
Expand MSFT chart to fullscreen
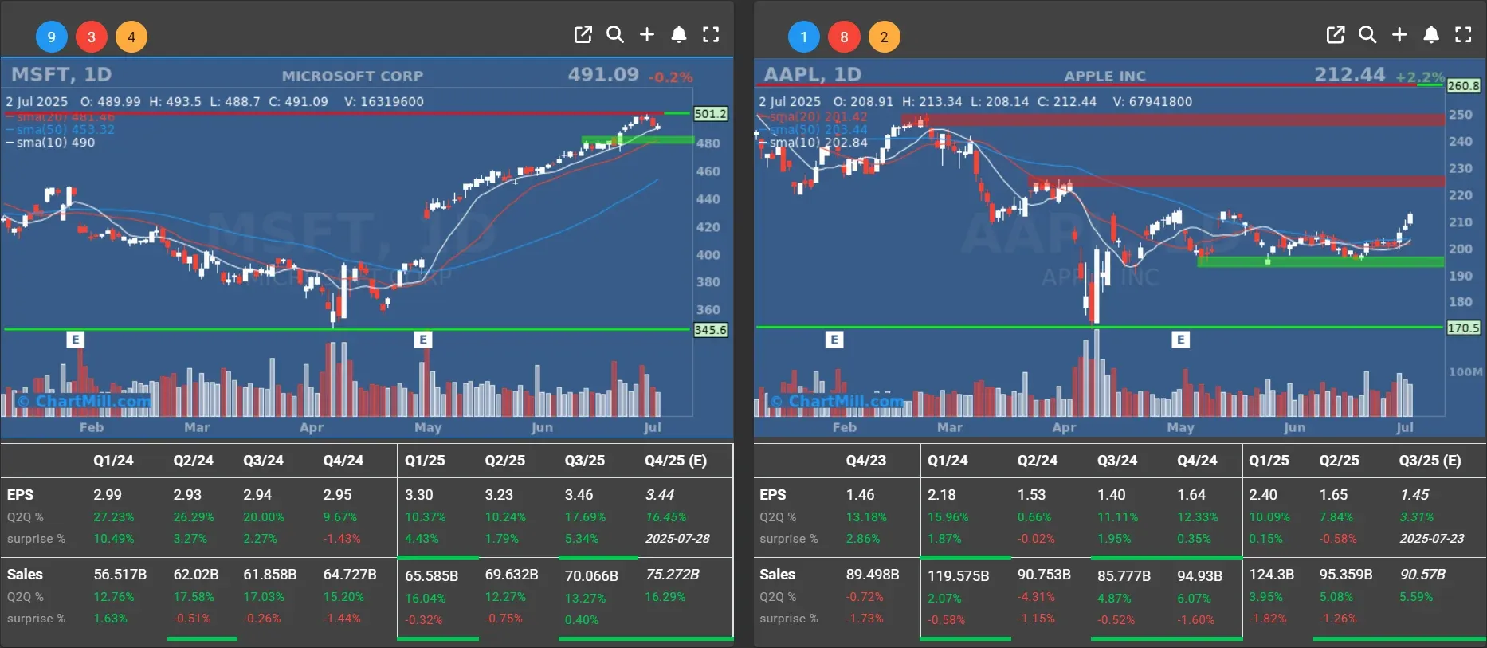tap(711, 34)
